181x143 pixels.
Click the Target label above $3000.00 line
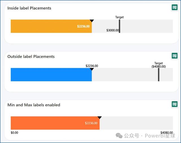pyautogui.click(x=119, y=17)
